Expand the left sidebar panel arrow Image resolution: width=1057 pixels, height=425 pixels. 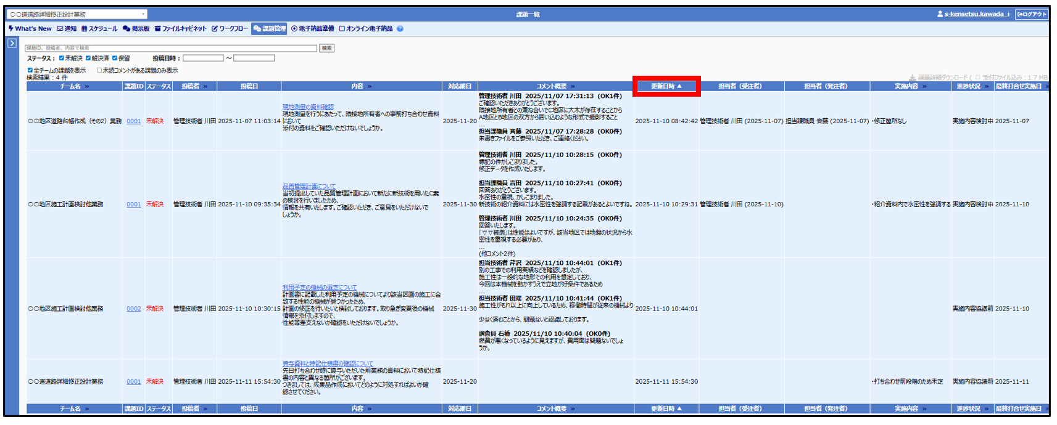point(12,43)
